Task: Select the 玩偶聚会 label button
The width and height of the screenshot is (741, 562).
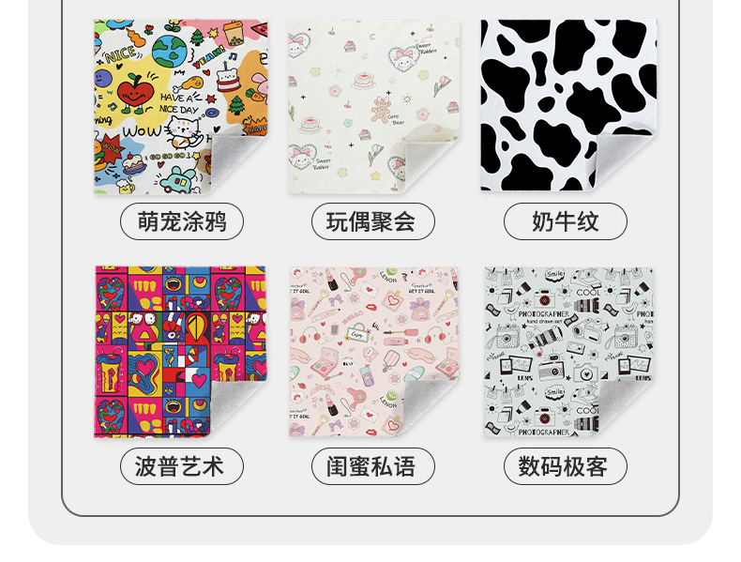Action: (373, 221)
